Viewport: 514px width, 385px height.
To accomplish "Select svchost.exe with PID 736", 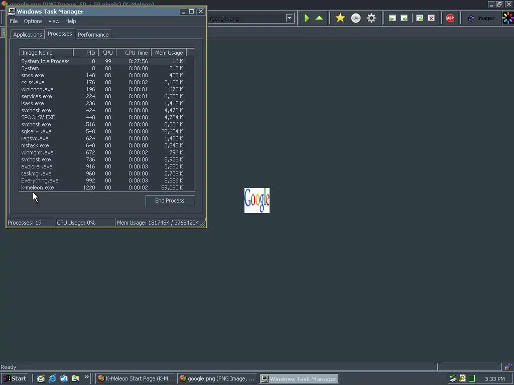I will (x=102, y=159).
